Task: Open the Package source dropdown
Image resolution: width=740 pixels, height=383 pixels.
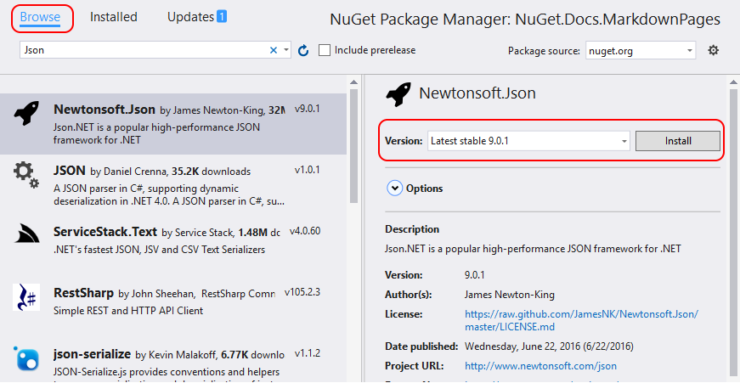Action: click(641, 50)
